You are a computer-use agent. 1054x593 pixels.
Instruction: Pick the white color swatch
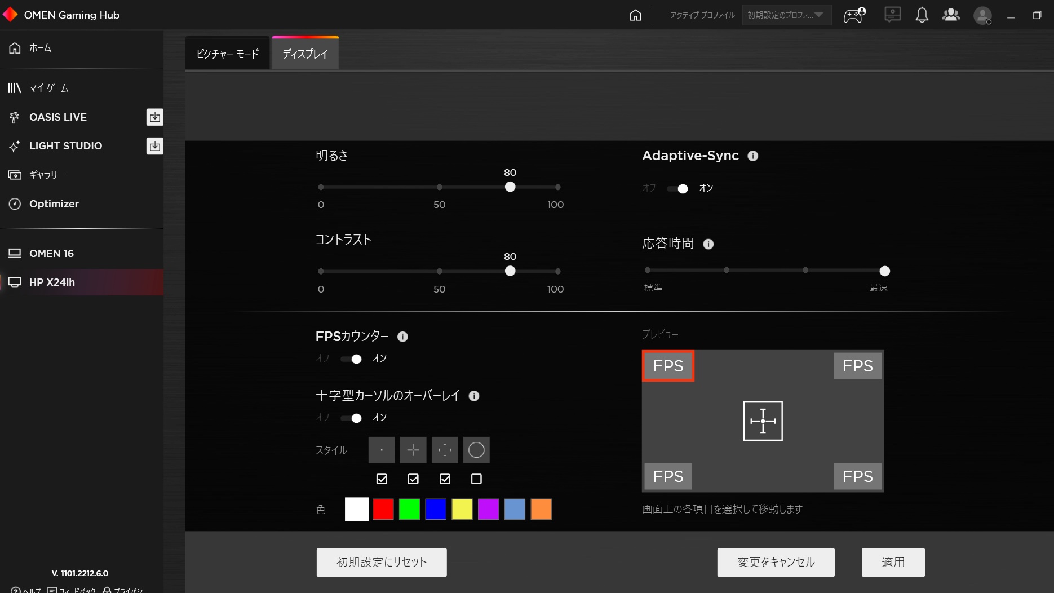(357, 509)
